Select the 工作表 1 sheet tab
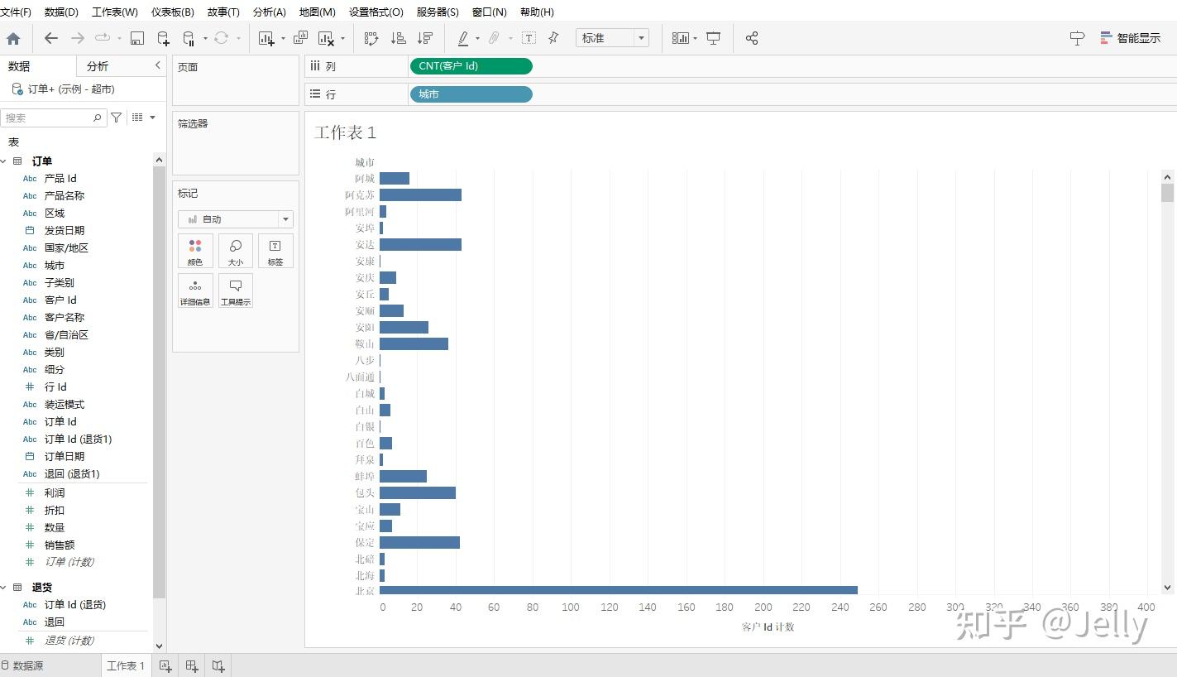 tap(126, 665)
